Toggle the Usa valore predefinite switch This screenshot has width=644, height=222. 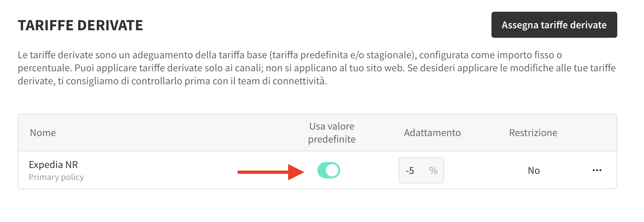[329, 170]
